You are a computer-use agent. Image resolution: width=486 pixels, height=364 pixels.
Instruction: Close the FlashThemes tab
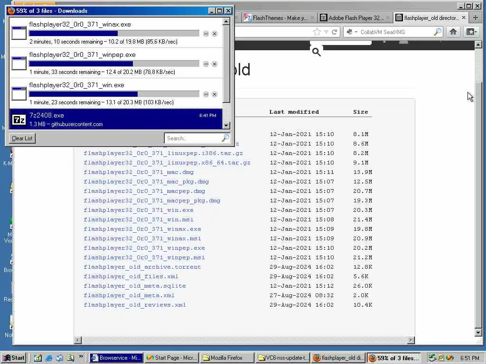pos(312,18)
